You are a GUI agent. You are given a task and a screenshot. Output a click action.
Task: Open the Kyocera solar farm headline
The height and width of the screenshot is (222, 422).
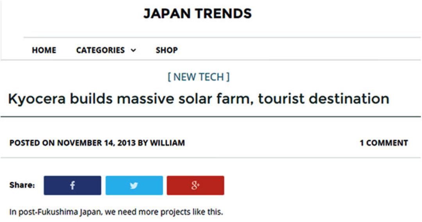(198, 99)
